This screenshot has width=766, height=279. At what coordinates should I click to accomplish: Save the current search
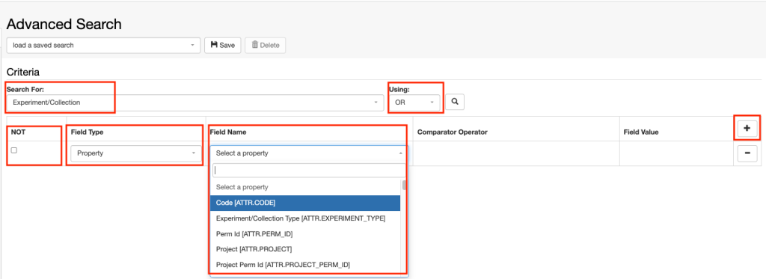pos(222,45)
